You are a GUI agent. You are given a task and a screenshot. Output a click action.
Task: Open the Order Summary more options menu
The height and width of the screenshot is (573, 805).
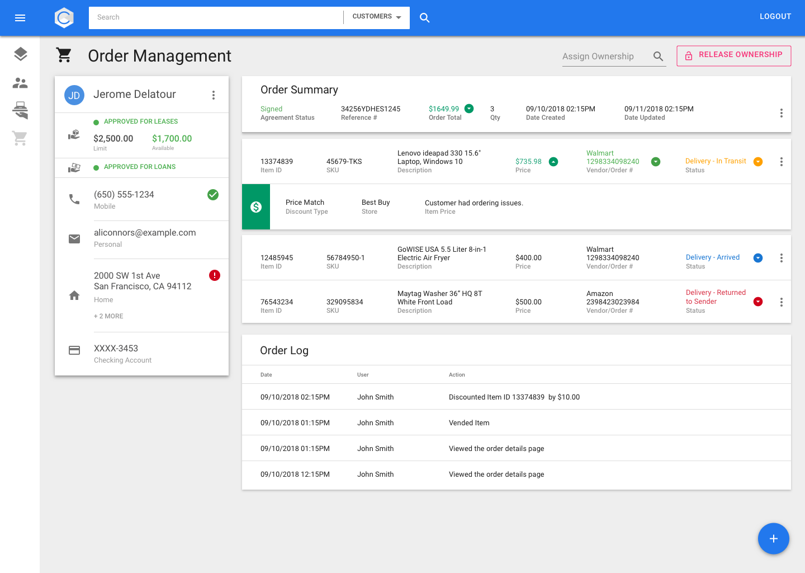(x=781, y=113)
